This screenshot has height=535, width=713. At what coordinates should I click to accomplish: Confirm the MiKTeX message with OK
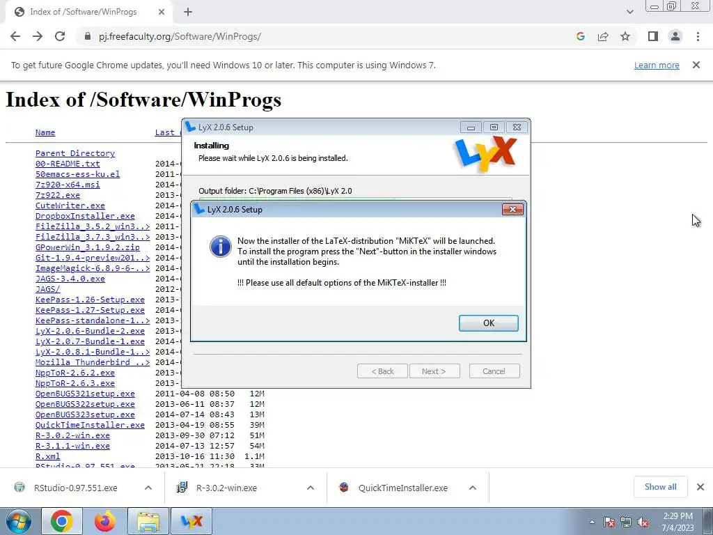click(x=488, y=323)
